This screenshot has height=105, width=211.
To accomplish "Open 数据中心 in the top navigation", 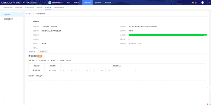I will [x=87, y=3].
